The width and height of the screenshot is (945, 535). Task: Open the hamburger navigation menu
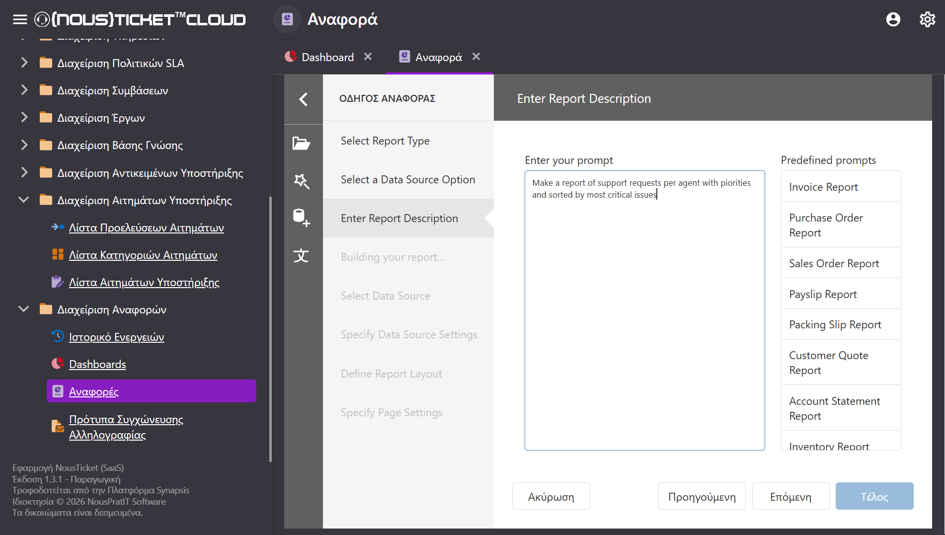(20, 19)
